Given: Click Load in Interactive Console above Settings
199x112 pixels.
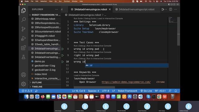Looking at the screenshot, I should (x=110, y=19).
